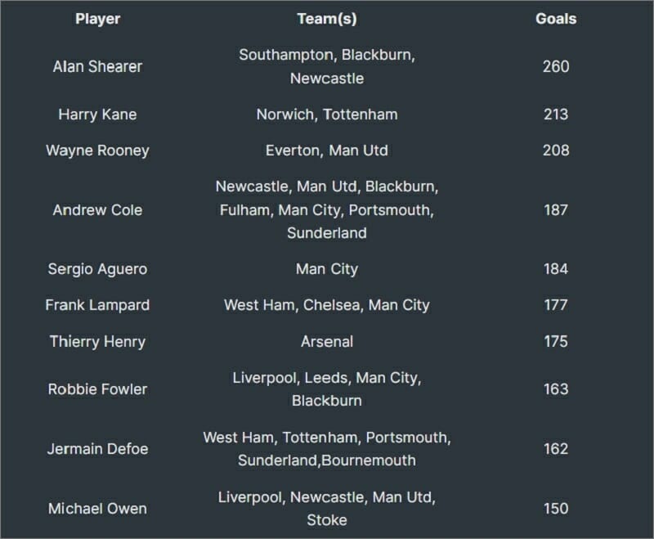Click the Player column header
654x539 pixels.
(97, 19)
